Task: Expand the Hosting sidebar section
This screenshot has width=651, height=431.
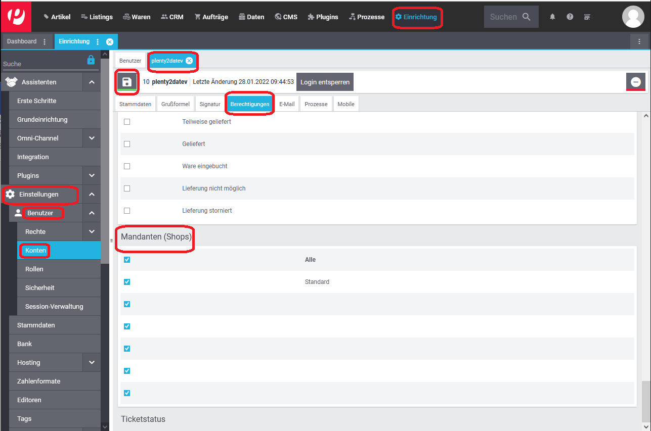Action: click(92, 362)
